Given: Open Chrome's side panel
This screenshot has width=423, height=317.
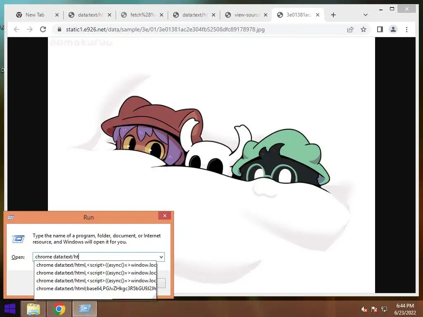Looking at the screenshot, I should pos(380,29).
